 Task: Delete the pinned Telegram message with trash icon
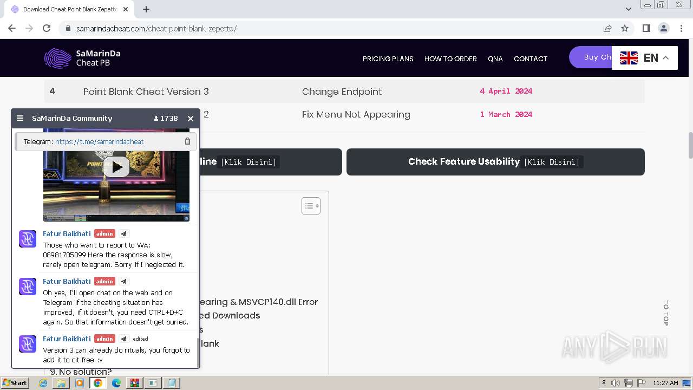(x=187, y=141)
